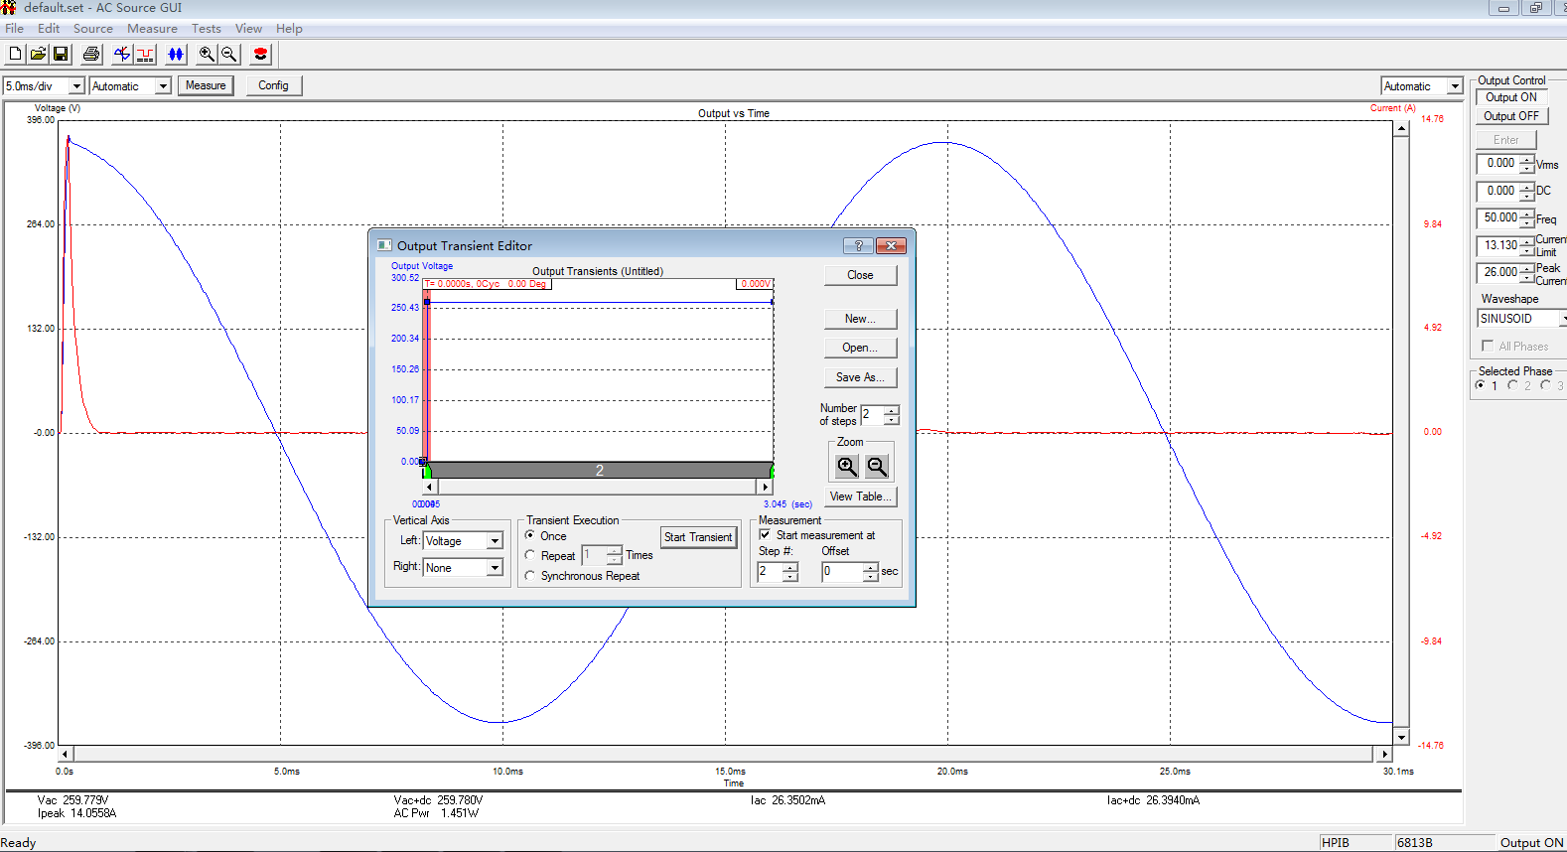Screen dimensions: 1567x852
Task: Click the Close button in Transient Editor
Action: [x=860, y=275]
